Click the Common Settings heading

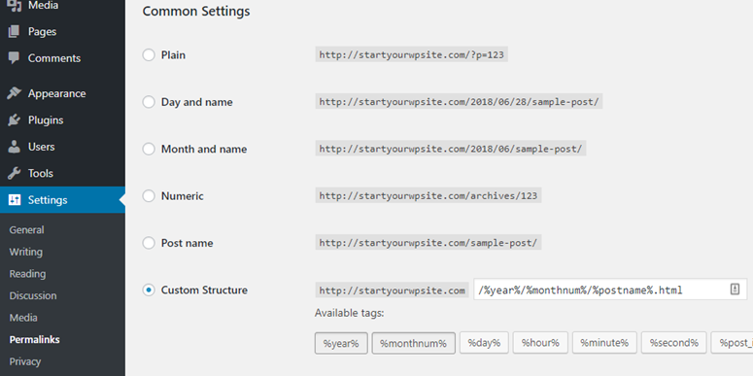196,11
